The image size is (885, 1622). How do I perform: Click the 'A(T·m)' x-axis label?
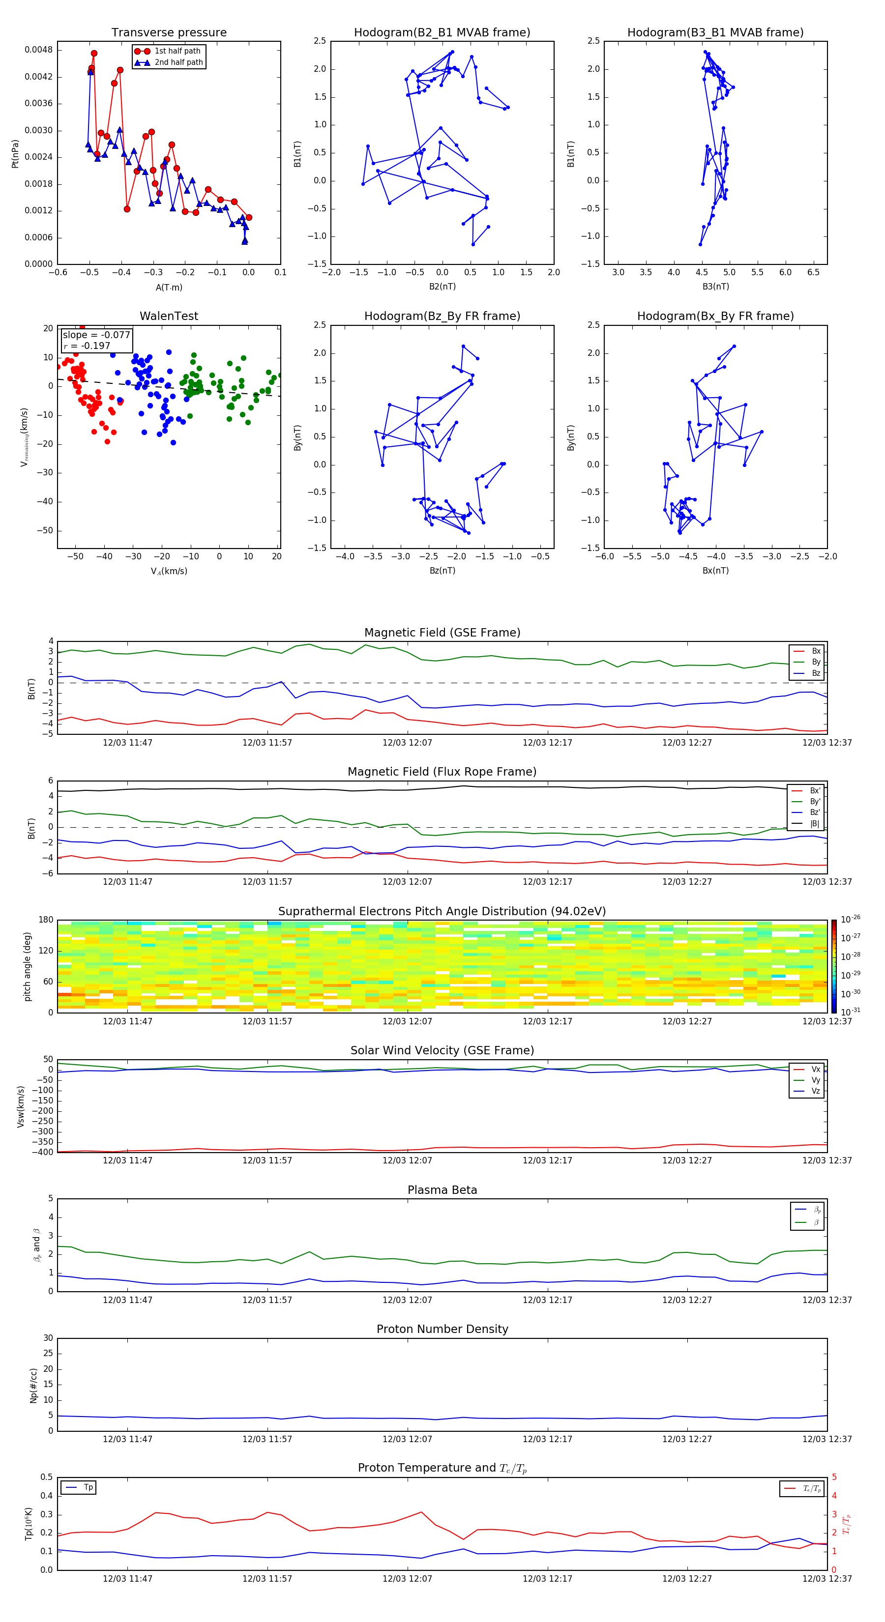[169, 287]
